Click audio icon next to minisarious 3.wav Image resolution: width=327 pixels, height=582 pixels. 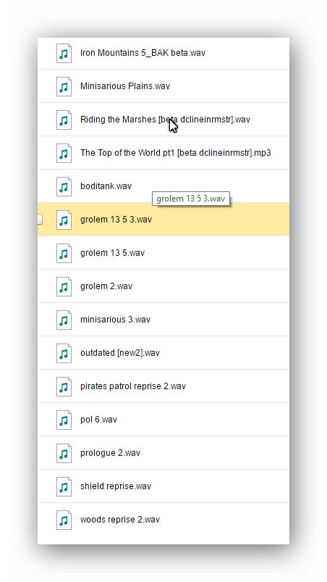pyautogui.click(x=64, y=320)
